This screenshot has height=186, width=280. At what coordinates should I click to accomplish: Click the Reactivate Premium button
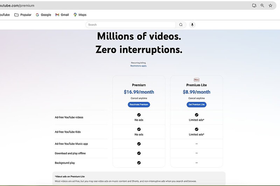(x=139, y=104)
